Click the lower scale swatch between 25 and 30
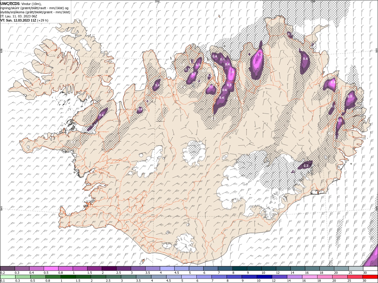Image resolution: width=378 pixels, height=283 pixels. 354,277
